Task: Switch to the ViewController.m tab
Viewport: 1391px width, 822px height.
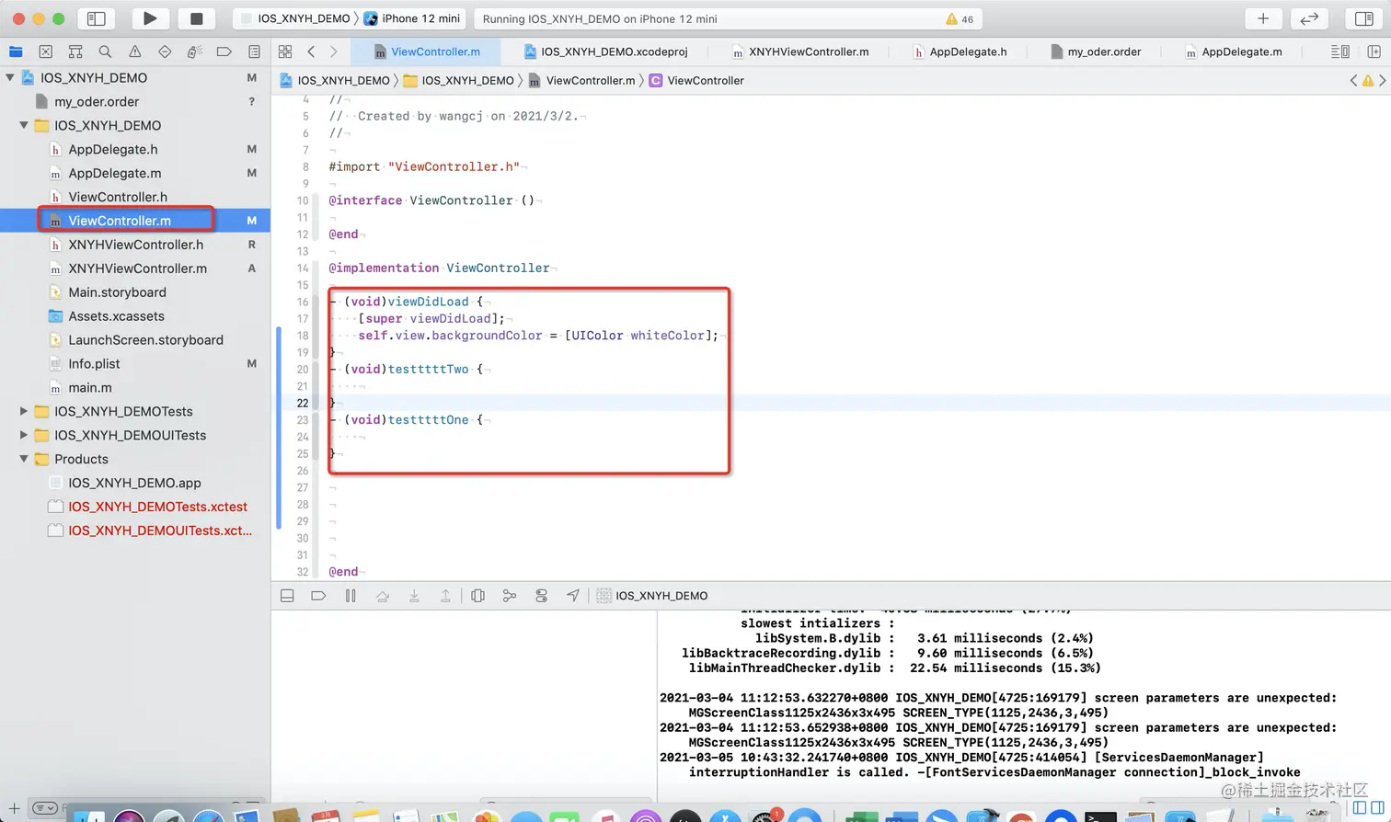Action: [x=426, y=51]
